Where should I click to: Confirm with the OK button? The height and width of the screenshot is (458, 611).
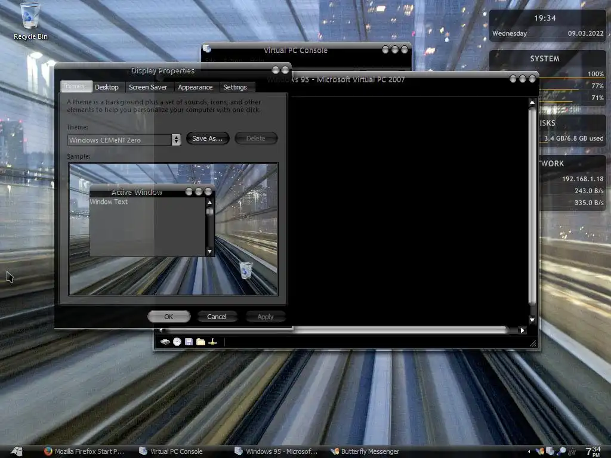click(x=169, y=317)
